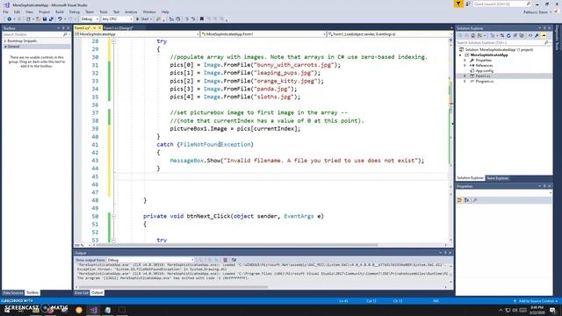
Task: Expand the Properties node in Solution Explorer
Action: pyautogui.click(x=465, y=61)
